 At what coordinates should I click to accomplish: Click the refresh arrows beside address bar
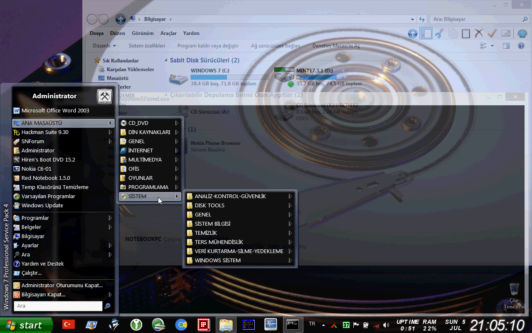422,19
